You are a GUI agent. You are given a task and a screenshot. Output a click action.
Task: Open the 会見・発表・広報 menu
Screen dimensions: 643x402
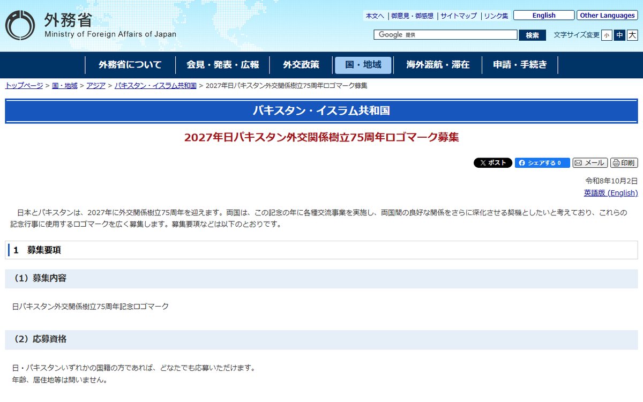[x=223, y=65]
